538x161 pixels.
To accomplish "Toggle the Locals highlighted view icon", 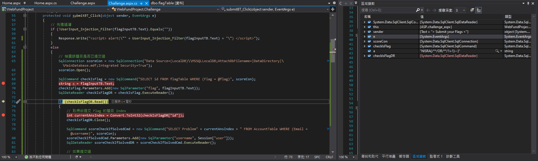I will pyautogui.click(x=479, y=10).
